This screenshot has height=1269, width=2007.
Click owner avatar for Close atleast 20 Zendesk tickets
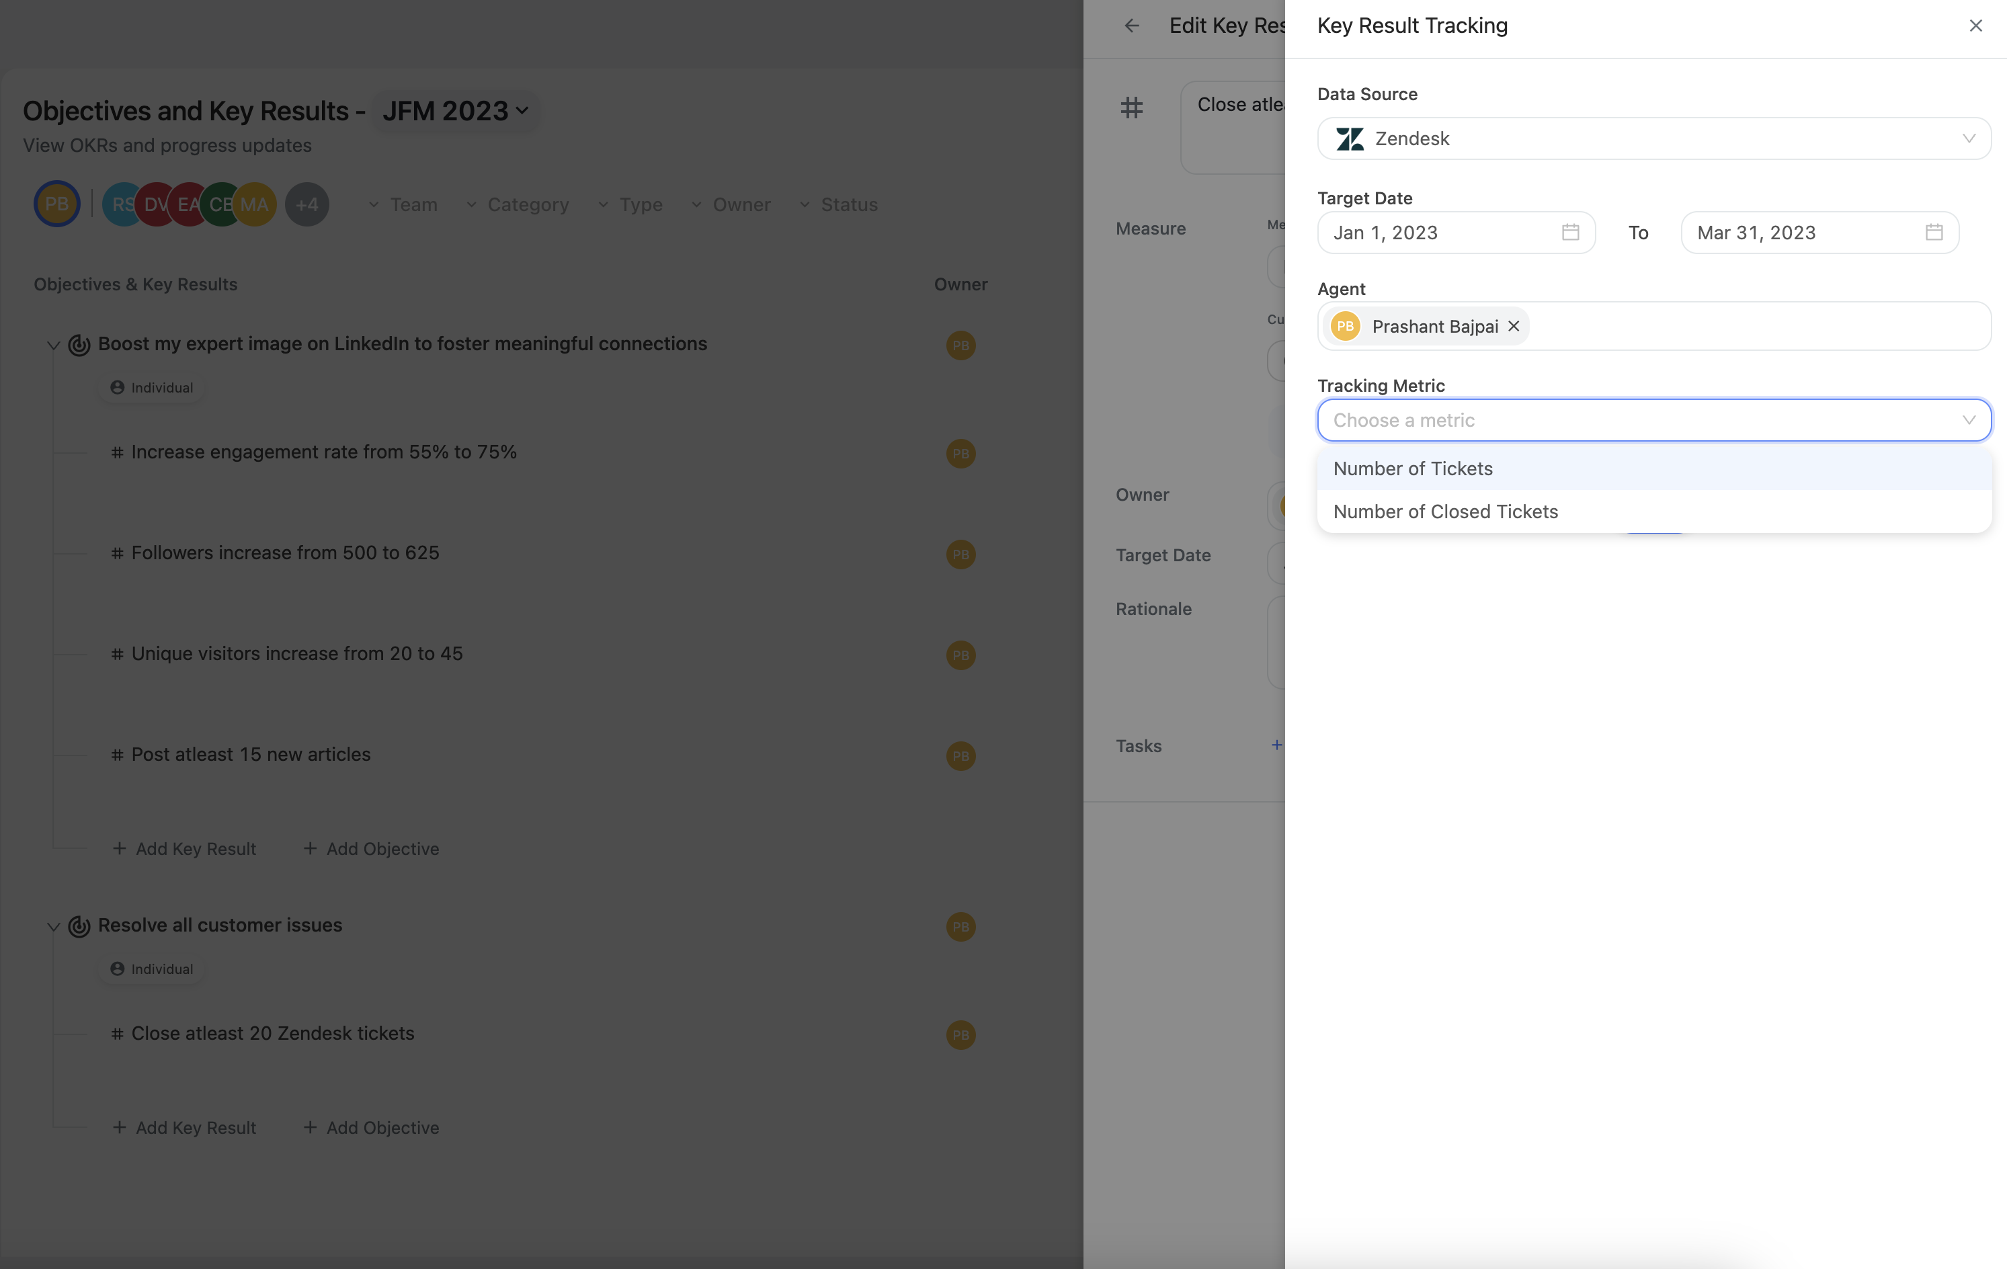click(x=960, y=1036)
